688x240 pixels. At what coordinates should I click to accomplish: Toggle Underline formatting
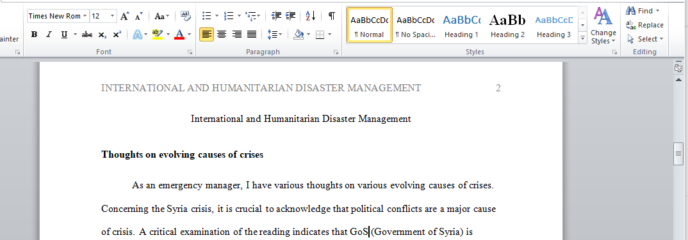(x=64, y=34)
